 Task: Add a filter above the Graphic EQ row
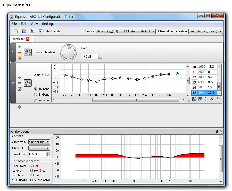click(x=20, y=77)
